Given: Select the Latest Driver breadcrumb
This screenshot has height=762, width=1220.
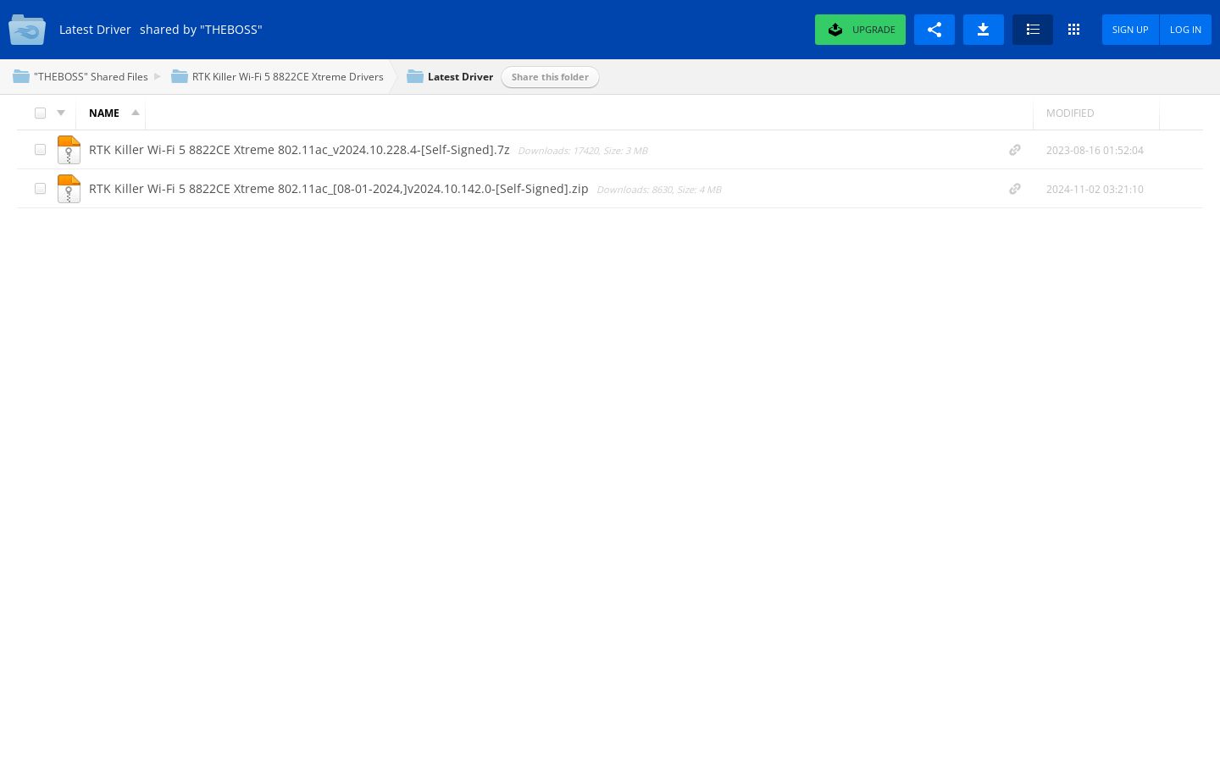Looking at the screenshot, I should [x=460, y=77].
